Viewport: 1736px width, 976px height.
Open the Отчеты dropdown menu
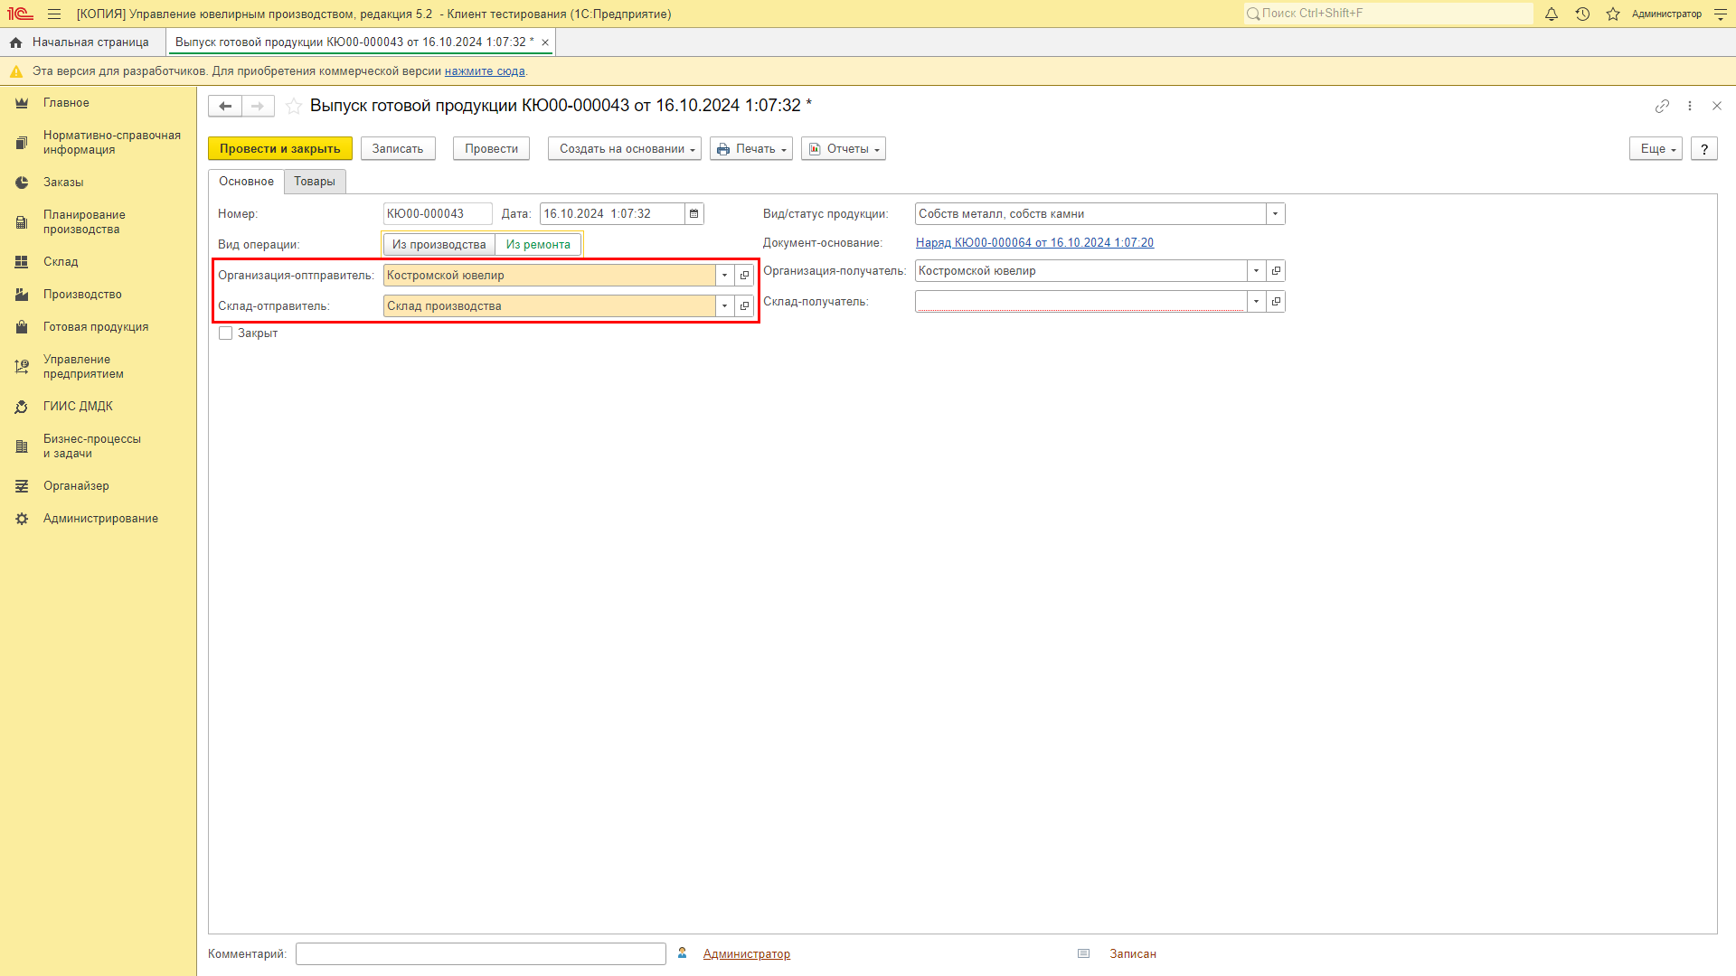point(844,149)
